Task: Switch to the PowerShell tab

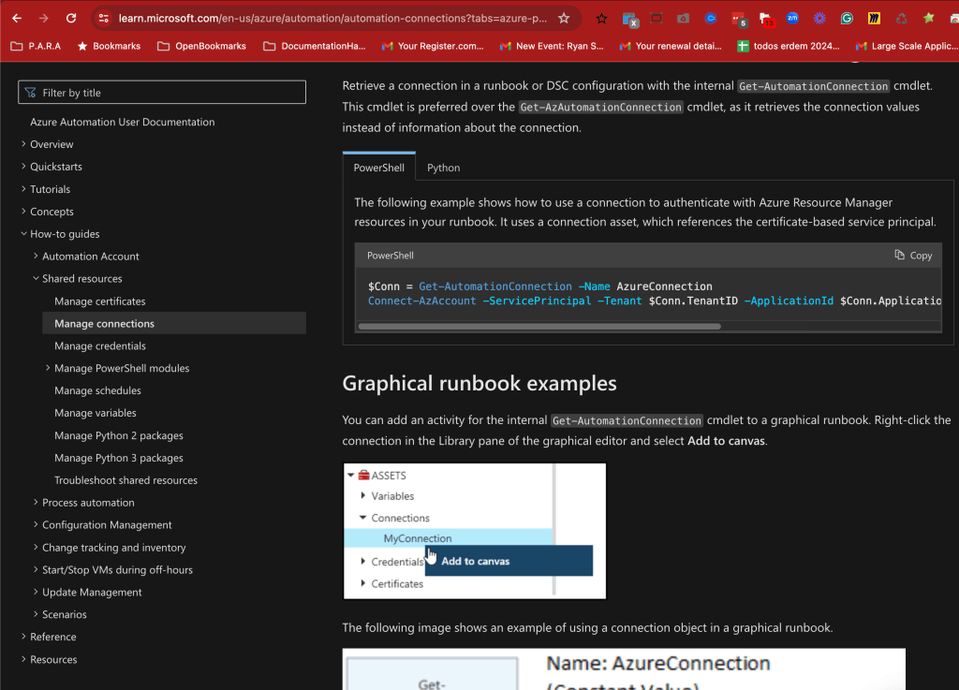Action: point(378,167)
